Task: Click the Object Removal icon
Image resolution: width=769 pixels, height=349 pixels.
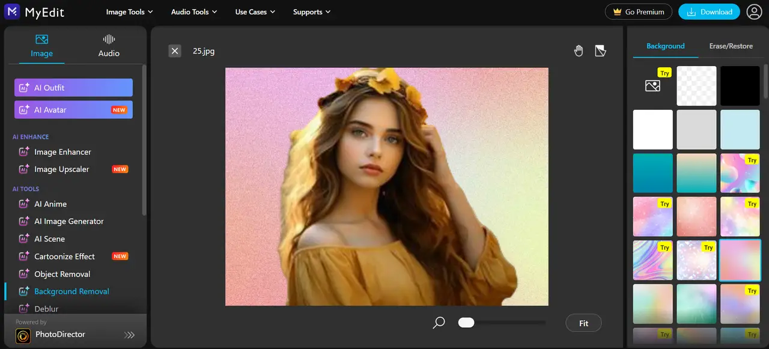Action: (24, 274)
